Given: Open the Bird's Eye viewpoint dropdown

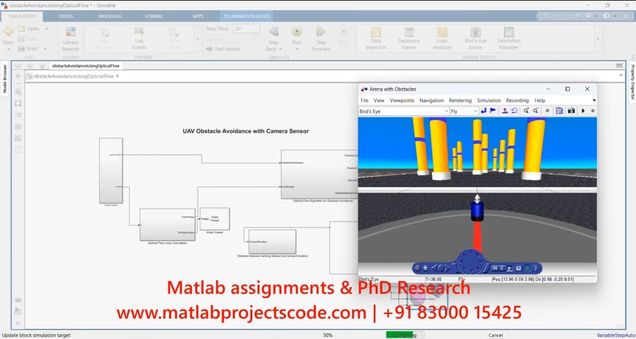Looking at the screenshot, I should click(446, 111).
